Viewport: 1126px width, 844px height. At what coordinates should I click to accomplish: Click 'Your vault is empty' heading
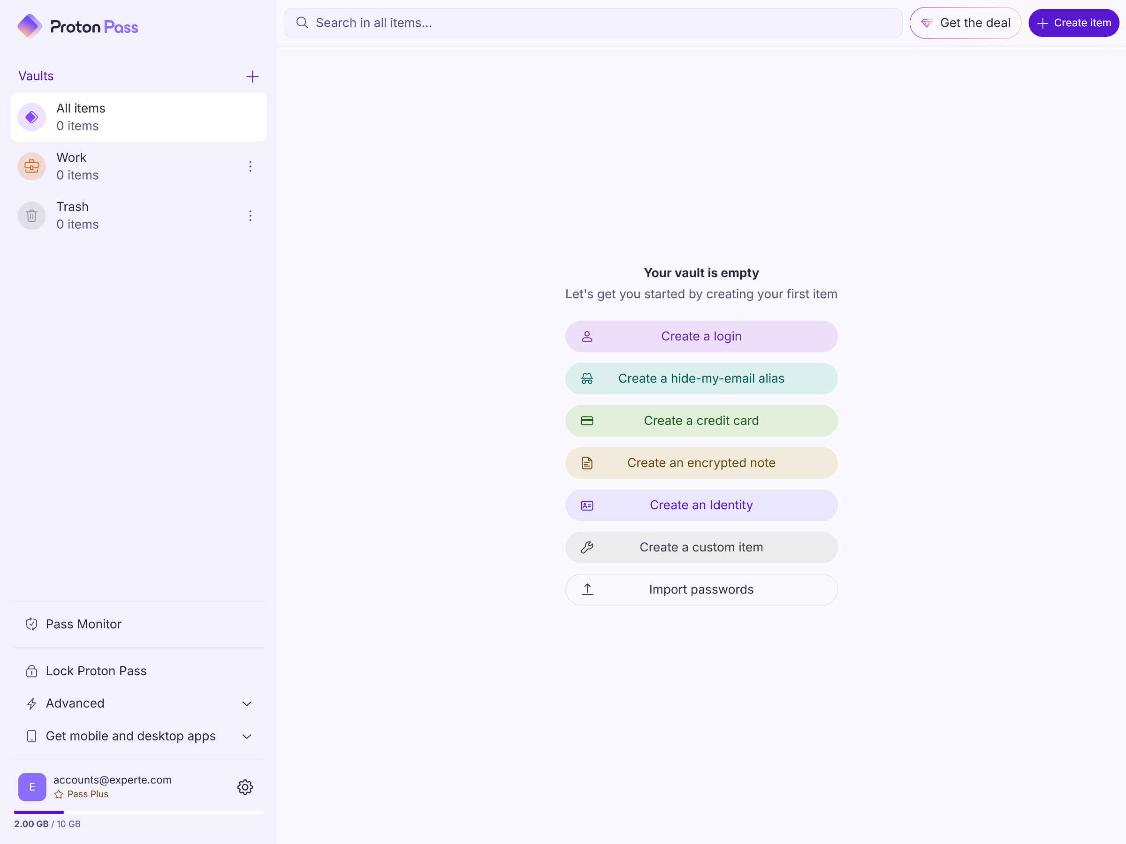(701, 273)
